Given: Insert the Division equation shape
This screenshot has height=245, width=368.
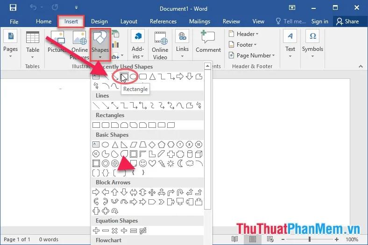Looking at the screenshot, I should pyautogui.click(x=124, y=231).
